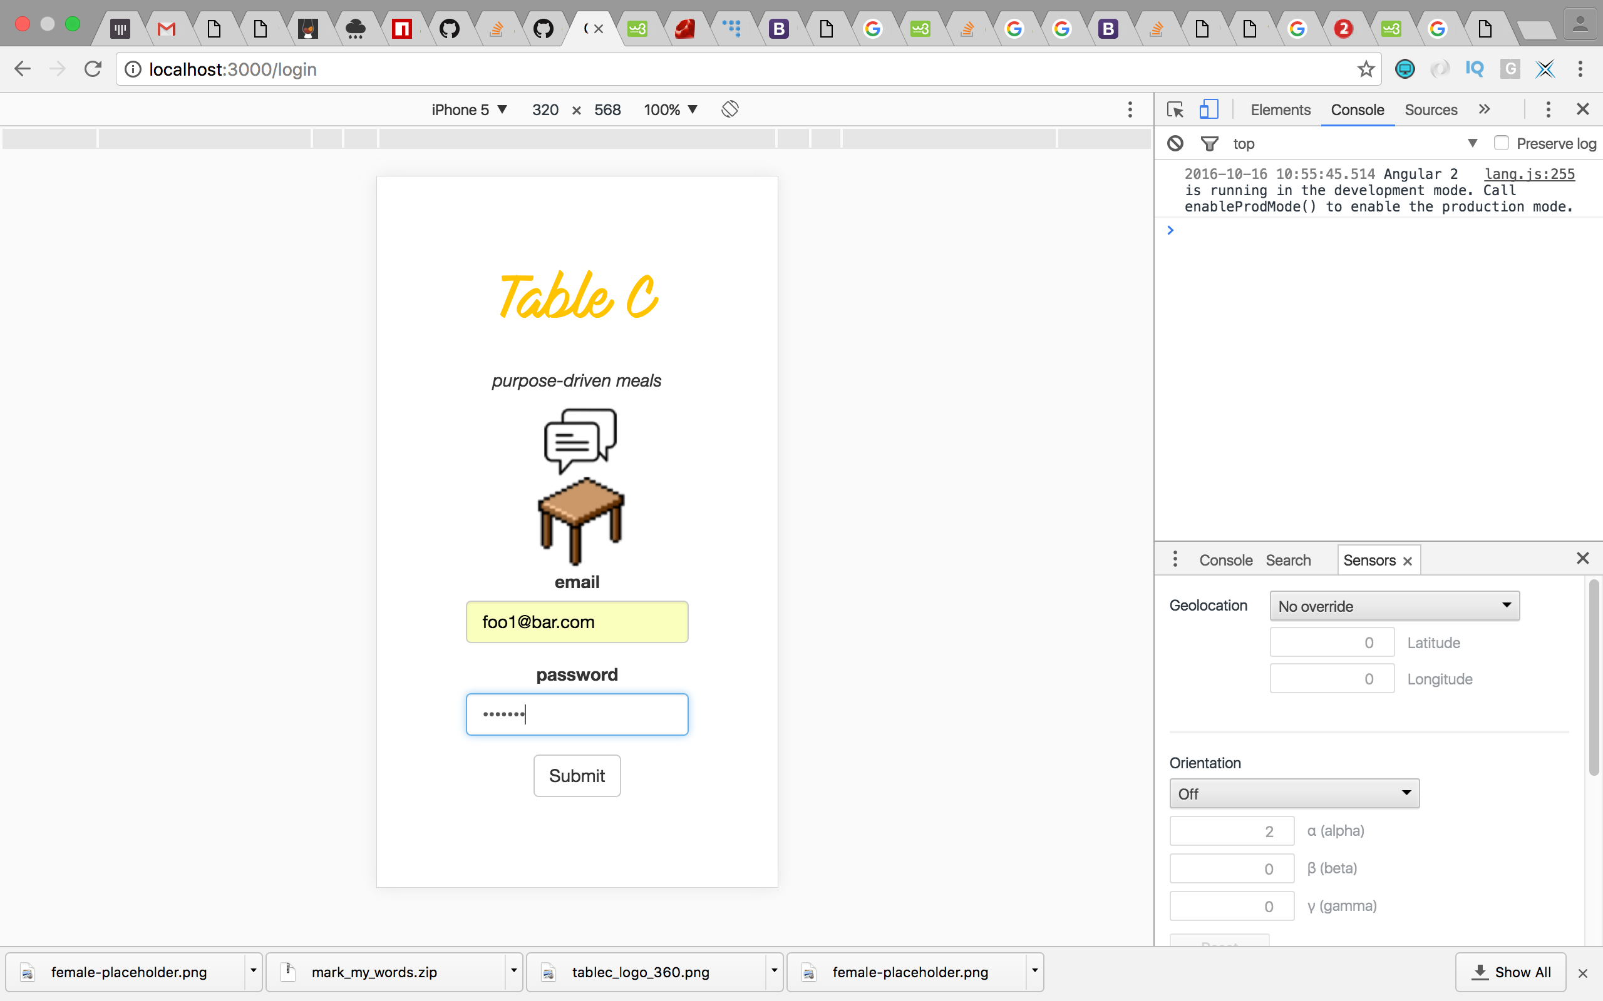Click the page info icon in the address bar
Screen dimensions: 1603x1001
[x=133, y=69]
